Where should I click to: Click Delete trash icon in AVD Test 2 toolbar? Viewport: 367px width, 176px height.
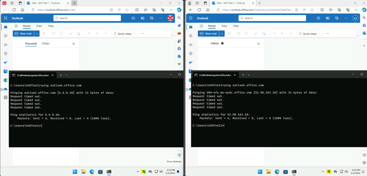[229, 34]
